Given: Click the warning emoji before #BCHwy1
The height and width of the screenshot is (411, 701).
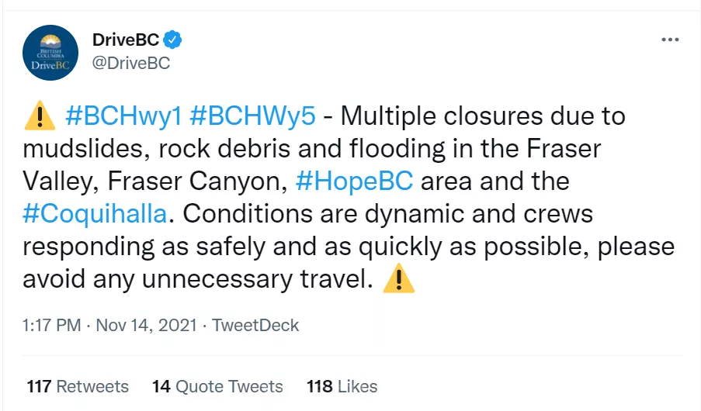Looking at the screenshot, I should [x=40, y=116].
